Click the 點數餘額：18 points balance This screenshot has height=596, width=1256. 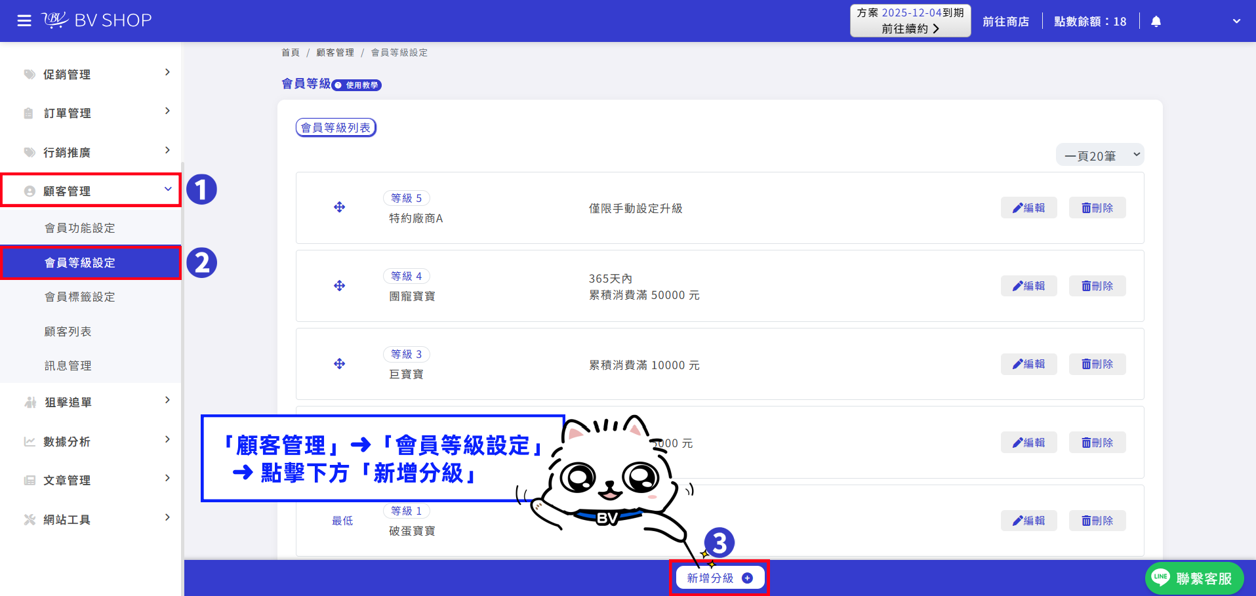(1090, 22)
